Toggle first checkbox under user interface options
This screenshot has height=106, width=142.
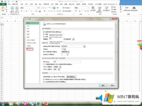44,32
